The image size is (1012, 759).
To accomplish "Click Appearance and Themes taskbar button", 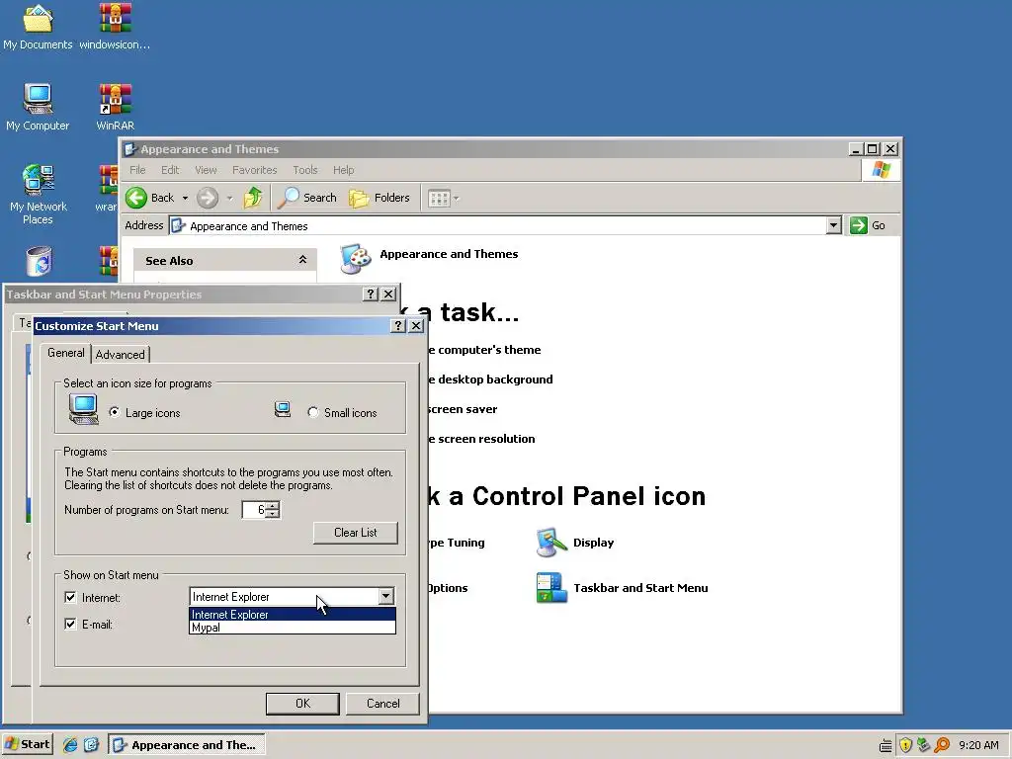I will coord(187,745).
